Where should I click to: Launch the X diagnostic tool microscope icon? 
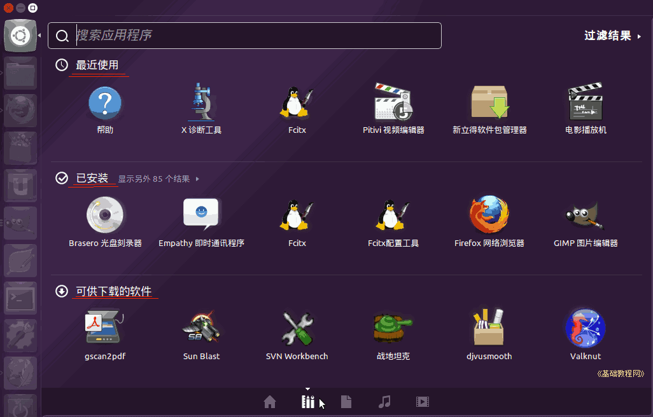pyautogui.click(x=201, y=102)
